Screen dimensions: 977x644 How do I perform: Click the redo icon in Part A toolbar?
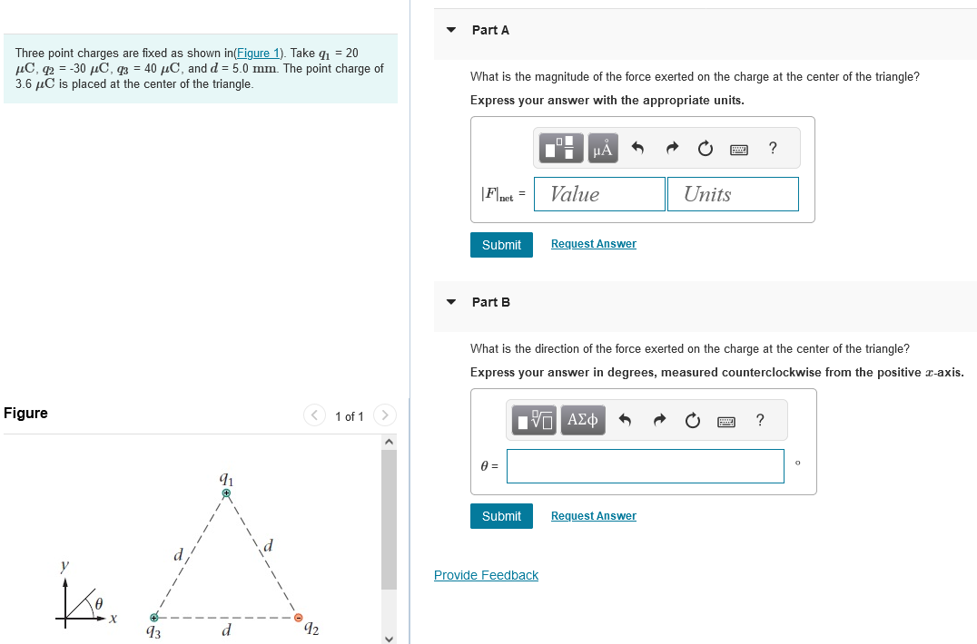pos(671,147)
